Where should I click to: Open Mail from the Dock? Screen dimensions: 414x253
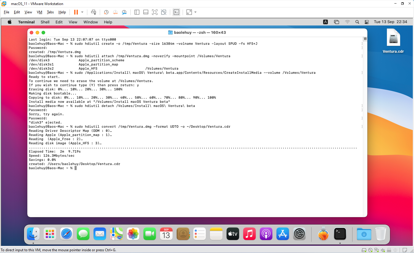100,234
